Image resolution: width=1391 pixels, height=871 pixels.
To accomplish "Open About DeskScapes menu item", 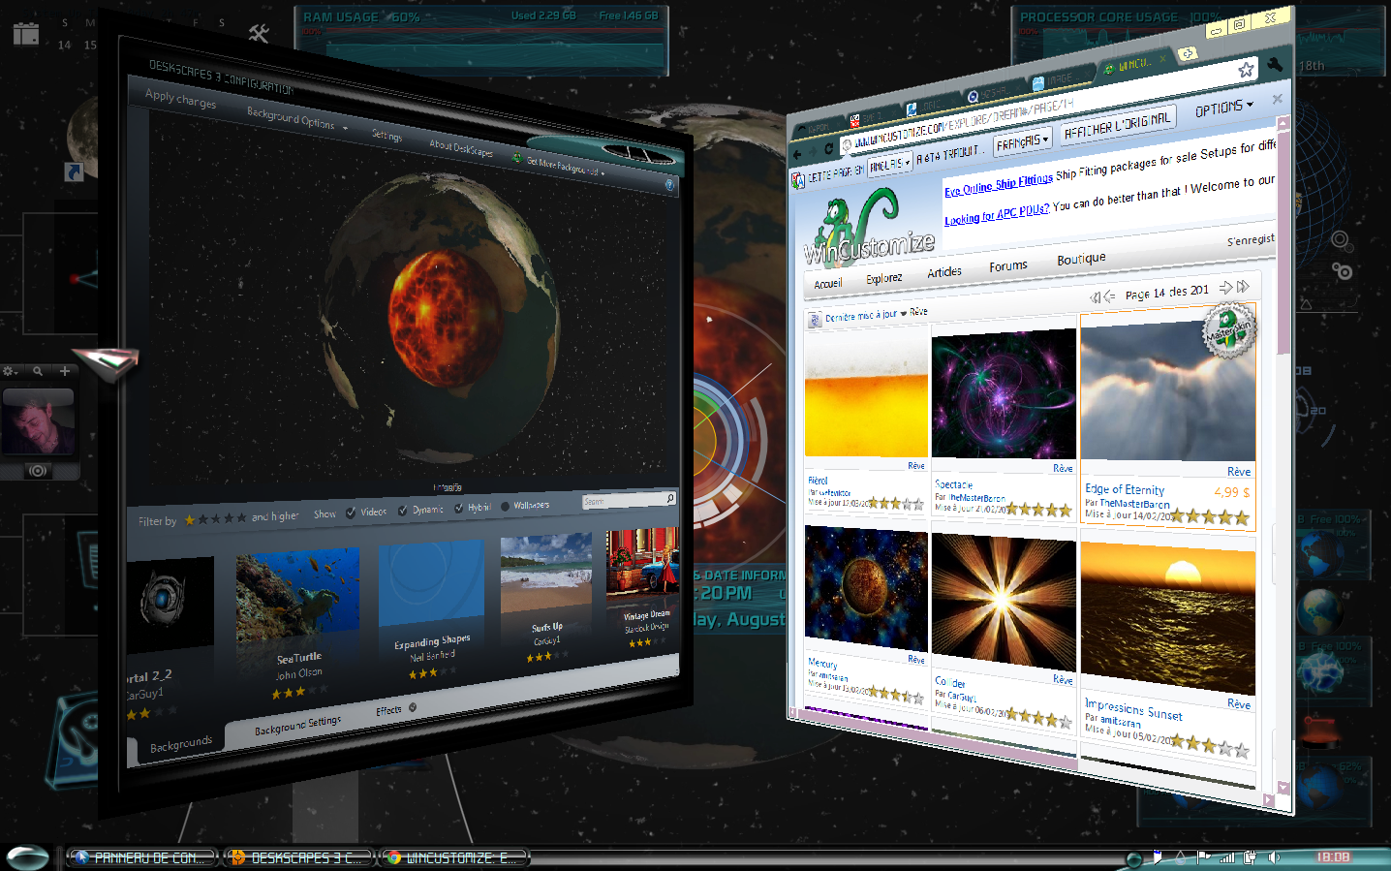I will (x=461, y=148).
